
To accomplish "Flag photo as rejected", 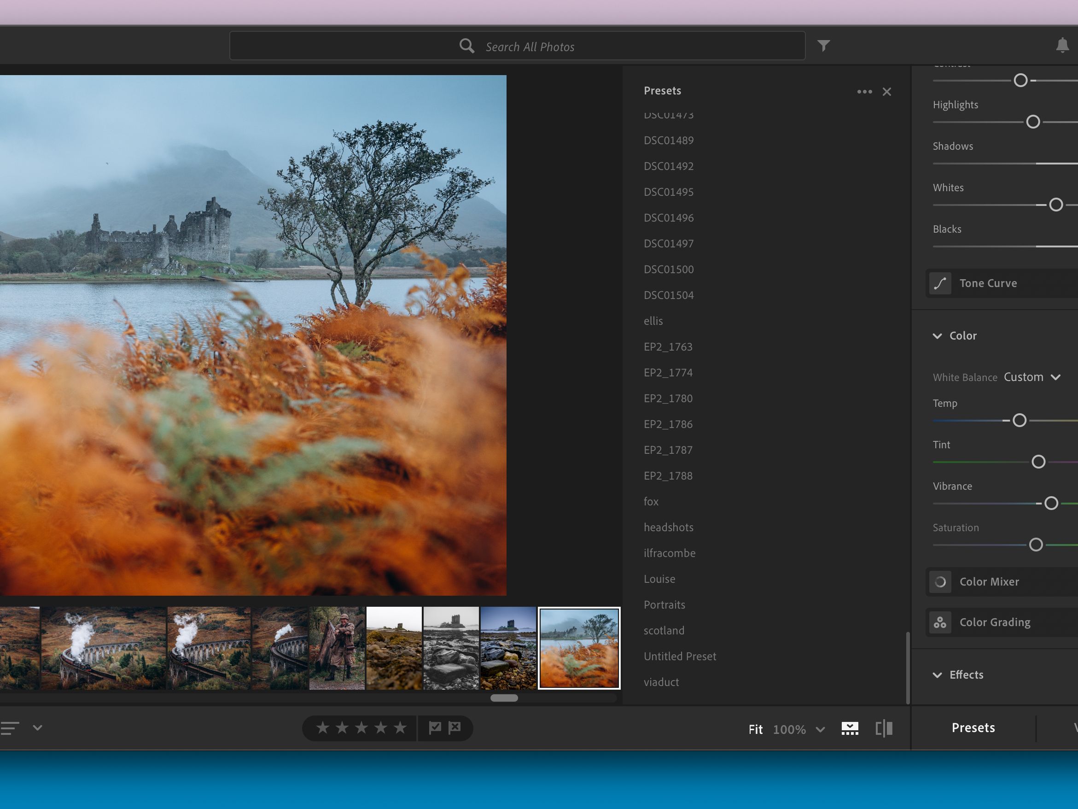I will coord(455,727).
